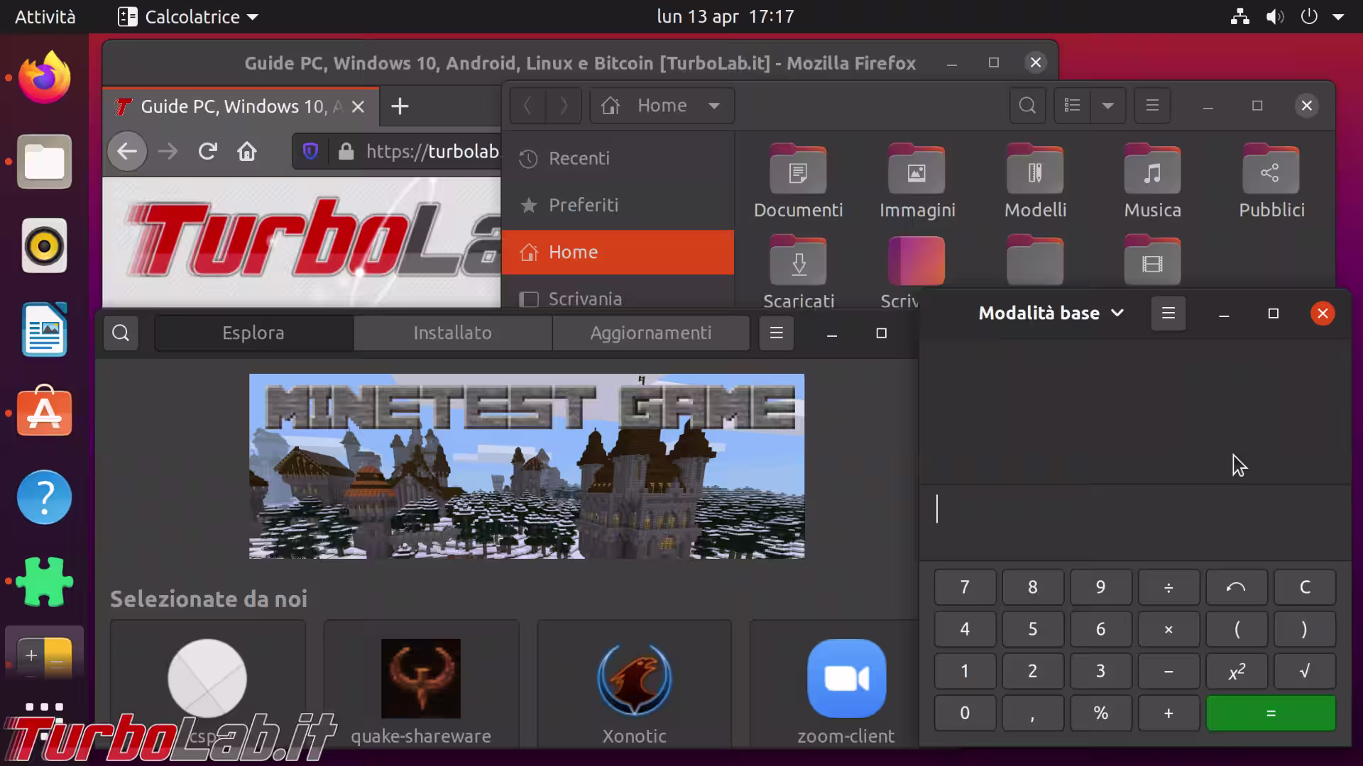Open Preferiti in Files sidebar
The height and width of the screenshot is (766, 1363).
pyautogui.click(x=618, y=205)
